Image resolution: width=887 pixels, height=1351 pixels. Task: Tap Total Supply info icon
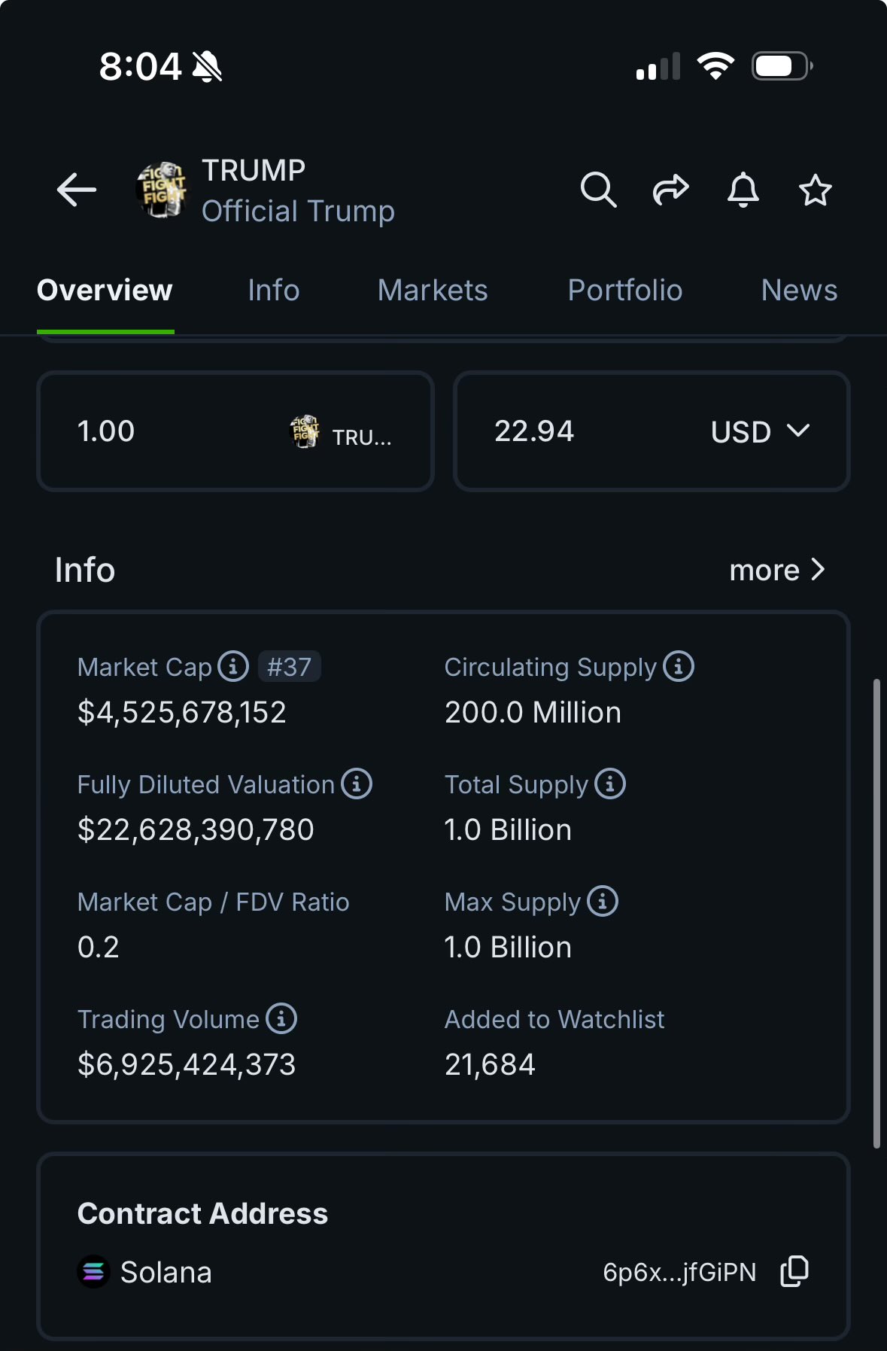click(x=610, y=784)
